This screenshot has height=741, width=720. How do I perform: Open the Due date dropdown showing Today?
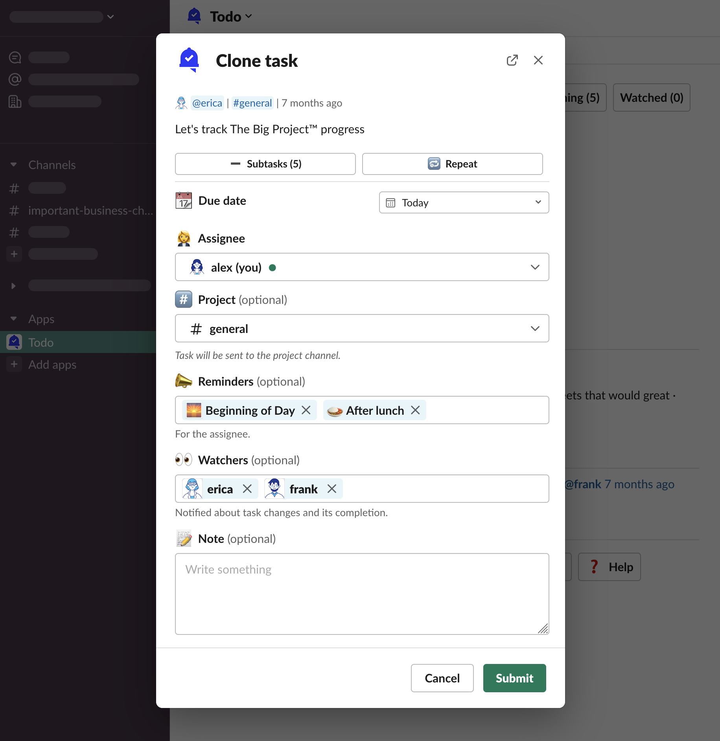pyautogui.click(x=464, y=202)
